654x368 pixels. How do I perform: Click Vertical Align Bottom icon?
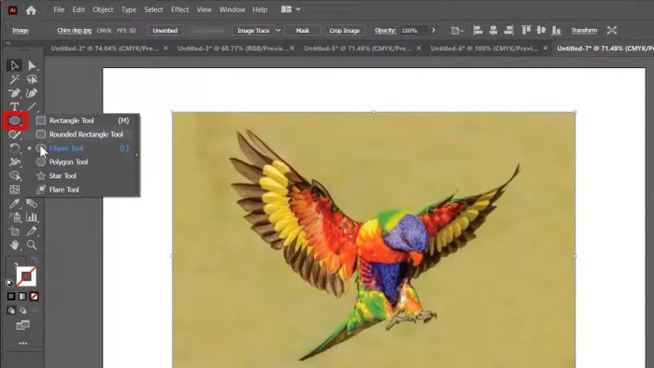coord(557,30)
